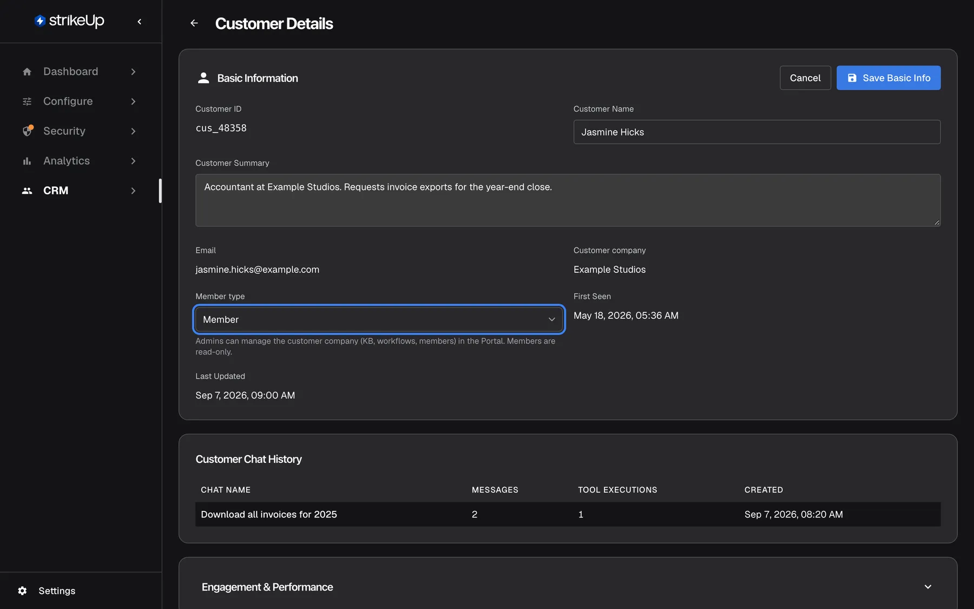Click the MESSAGES column header
The height and width of the screenshot is (609, 974).
[495, 490]
